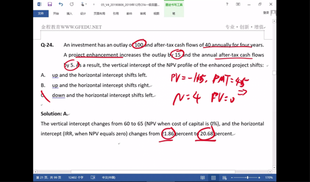Select the touch/mouse mode hand icon
Image resolution: width=310 pixels, height=182 pixels.
82,4
